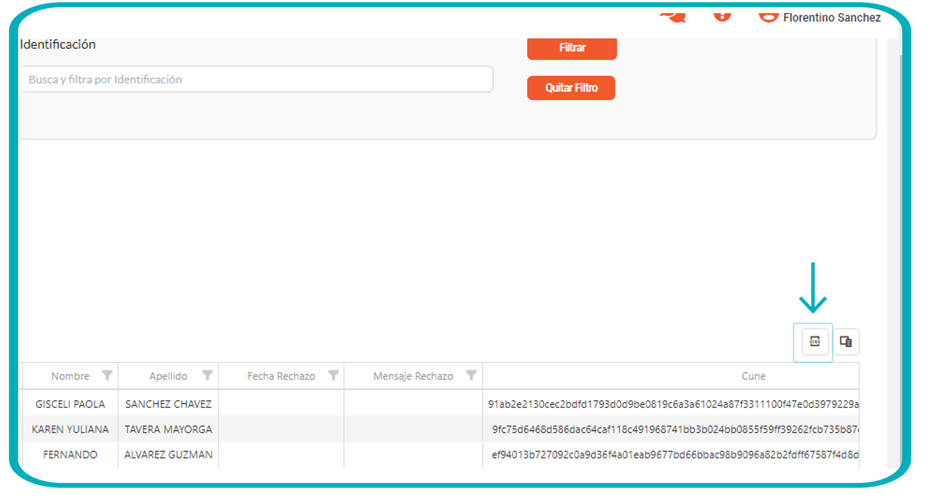Select the GISCELI PAOLA row

point(70,404)
